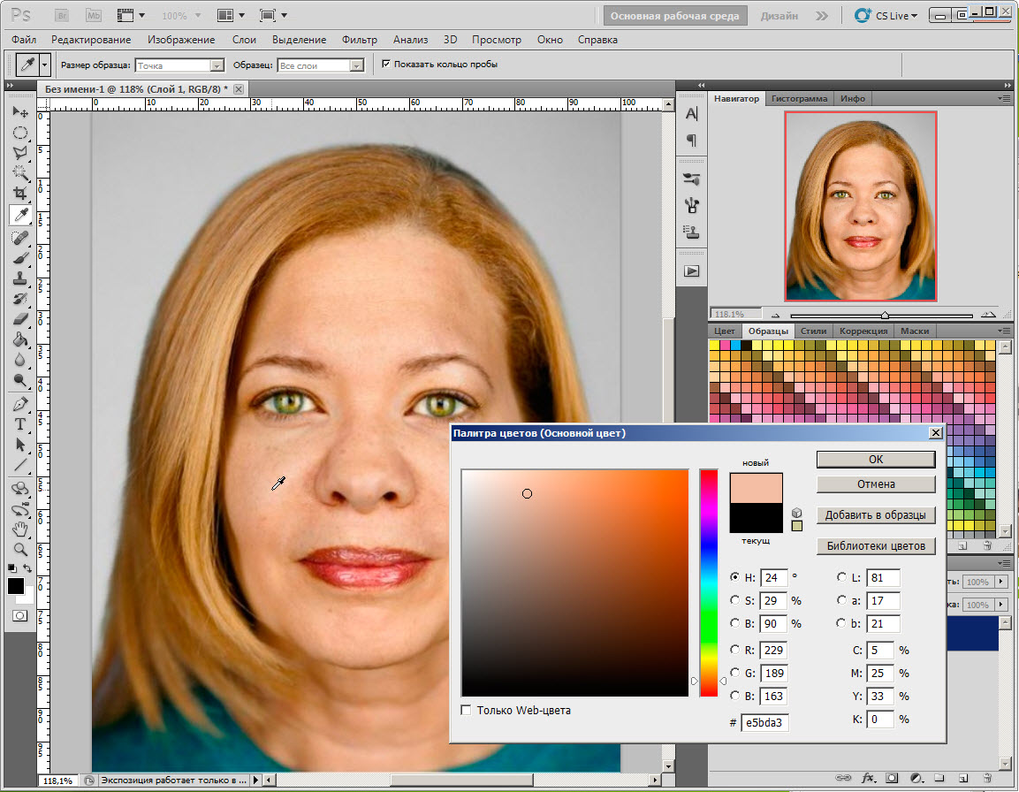The image size is (1019, 792).
Task: Click the Библиотеки цветов button
Action: (x=875, y=545)
